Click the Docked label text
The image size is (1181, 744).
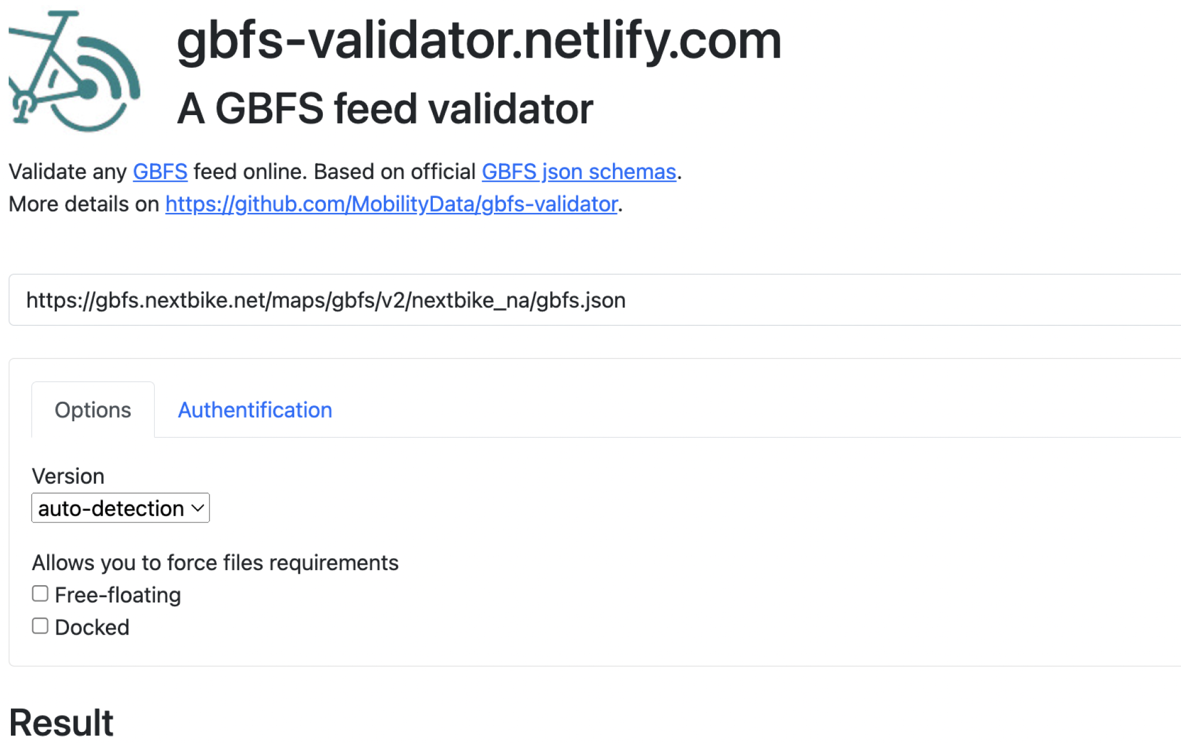tap(92, 627)
